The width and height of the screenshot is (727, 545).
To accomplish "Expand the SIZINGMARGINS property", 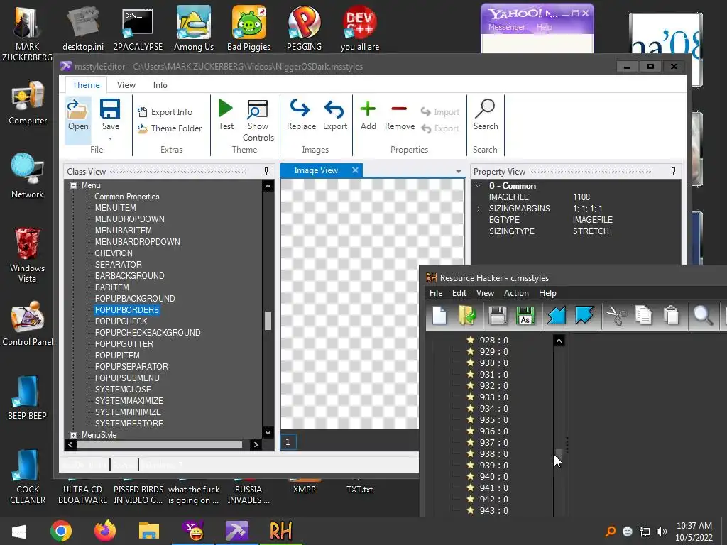I will click(x=478, y=209).
